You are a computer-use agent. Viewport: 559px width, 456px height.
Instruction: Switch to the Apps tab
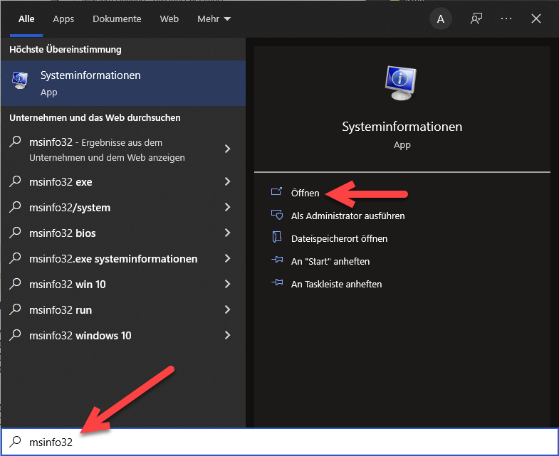[x=63, y=19]
